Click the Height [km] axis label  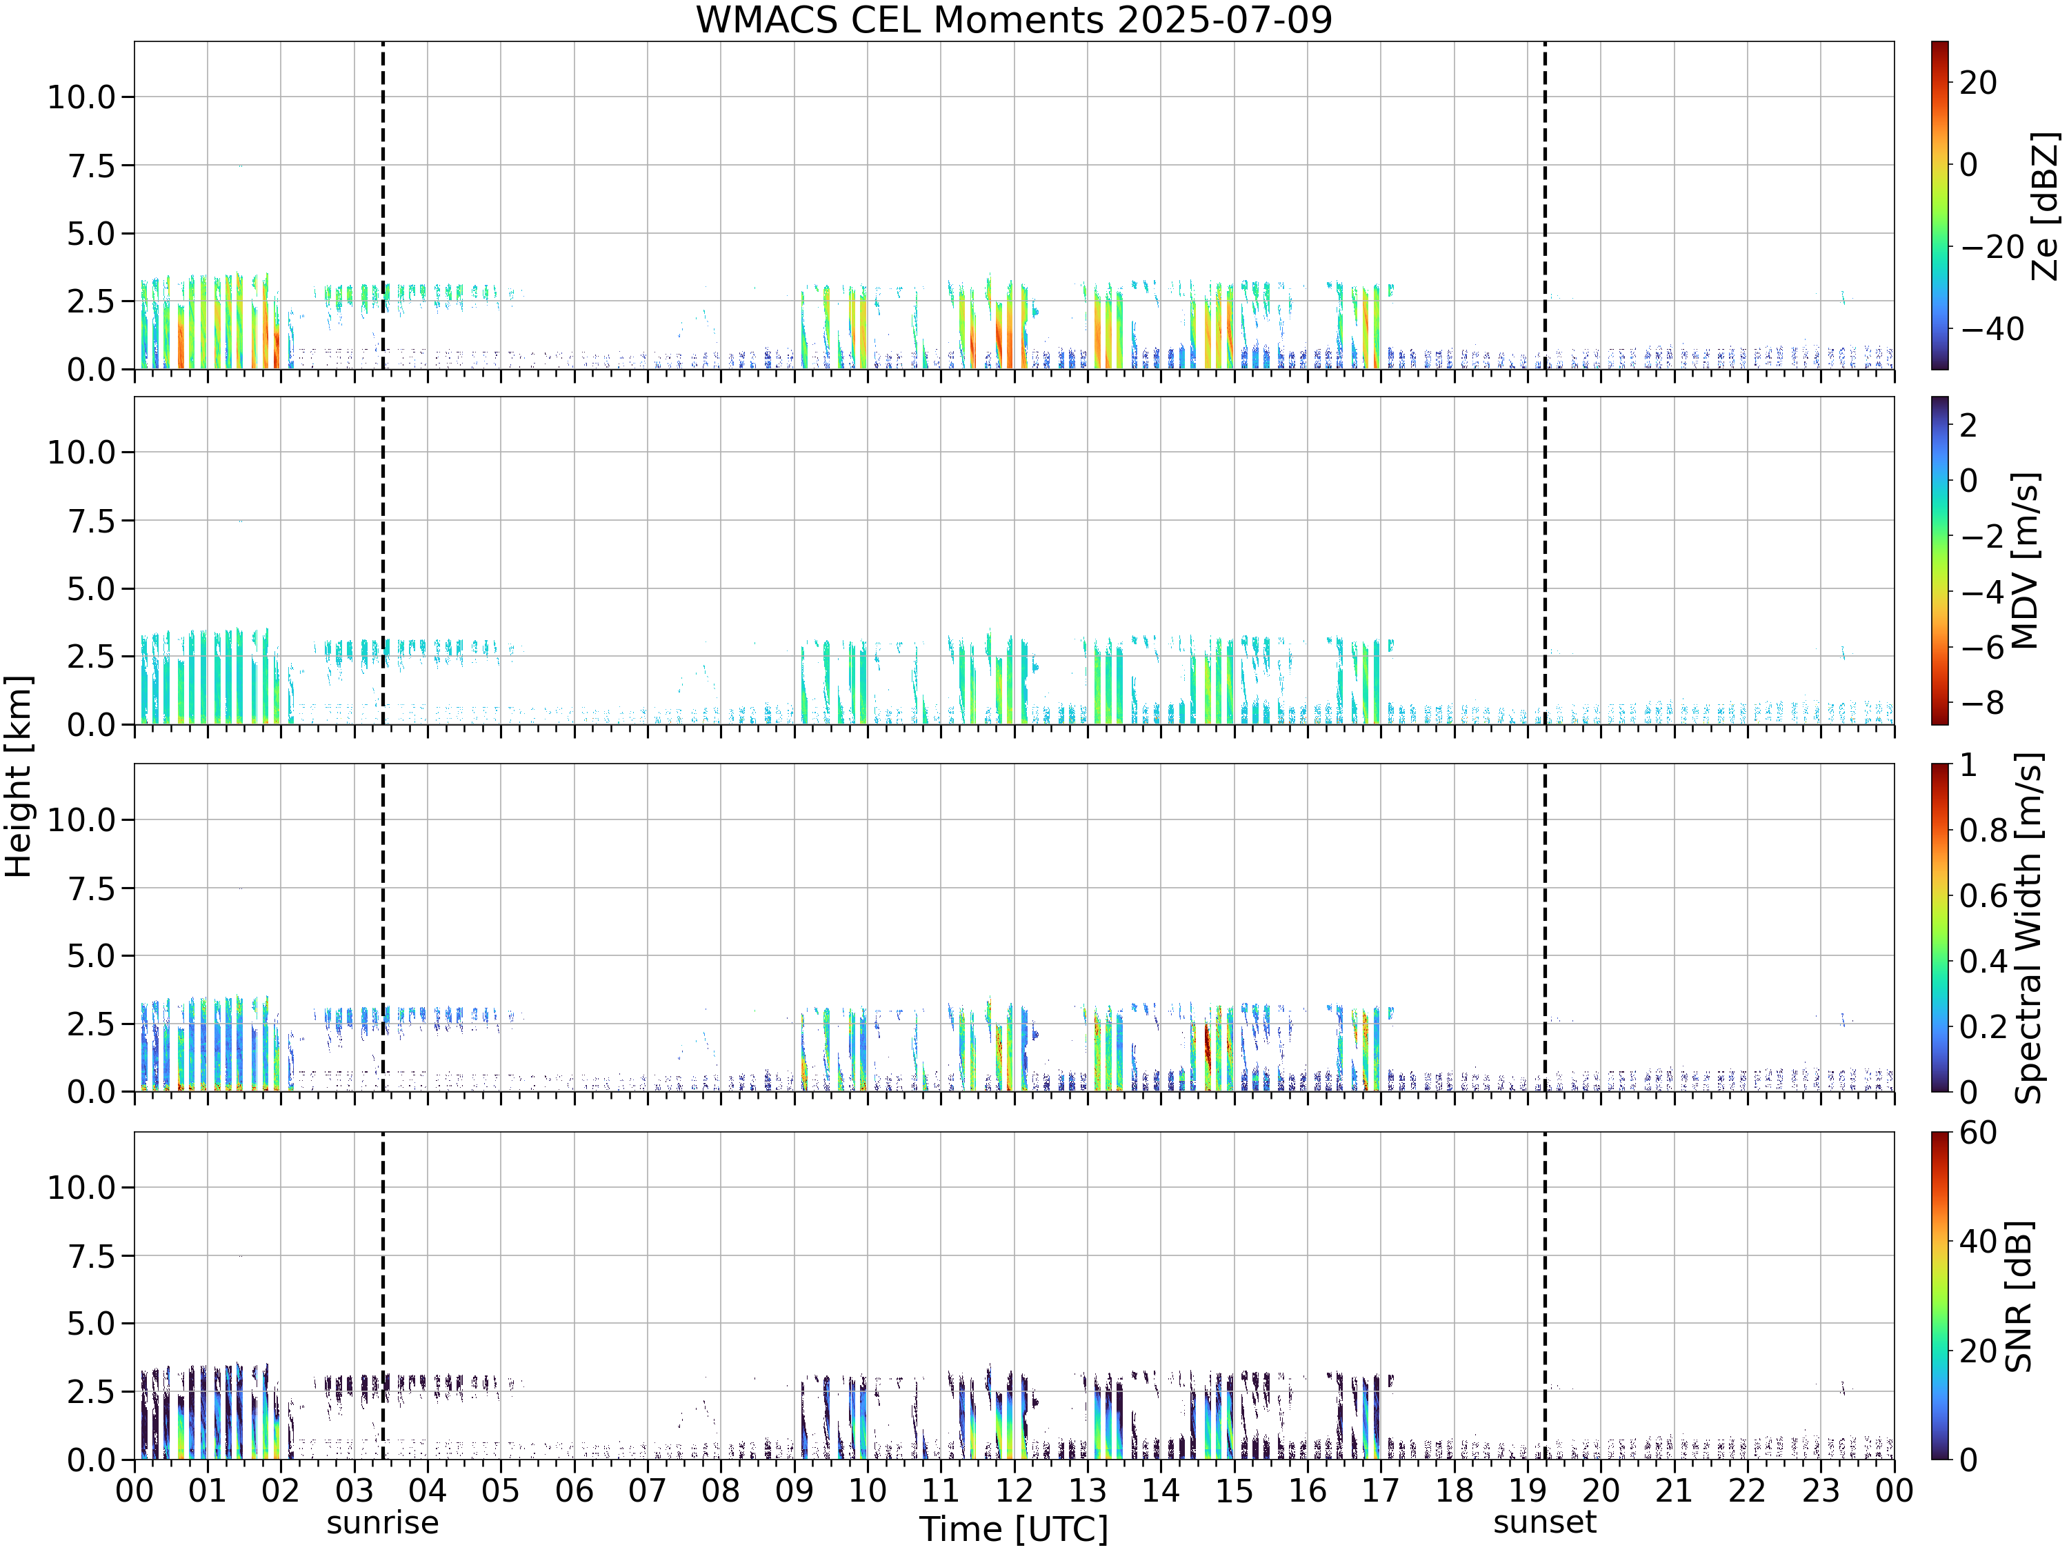(x=19, y=775)
